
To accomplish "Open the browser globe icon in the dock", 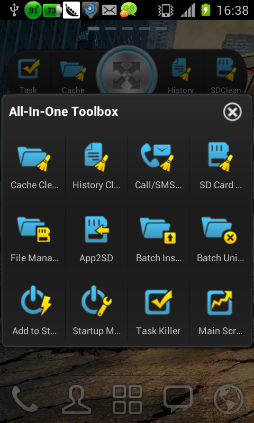I will pos(229,400).
